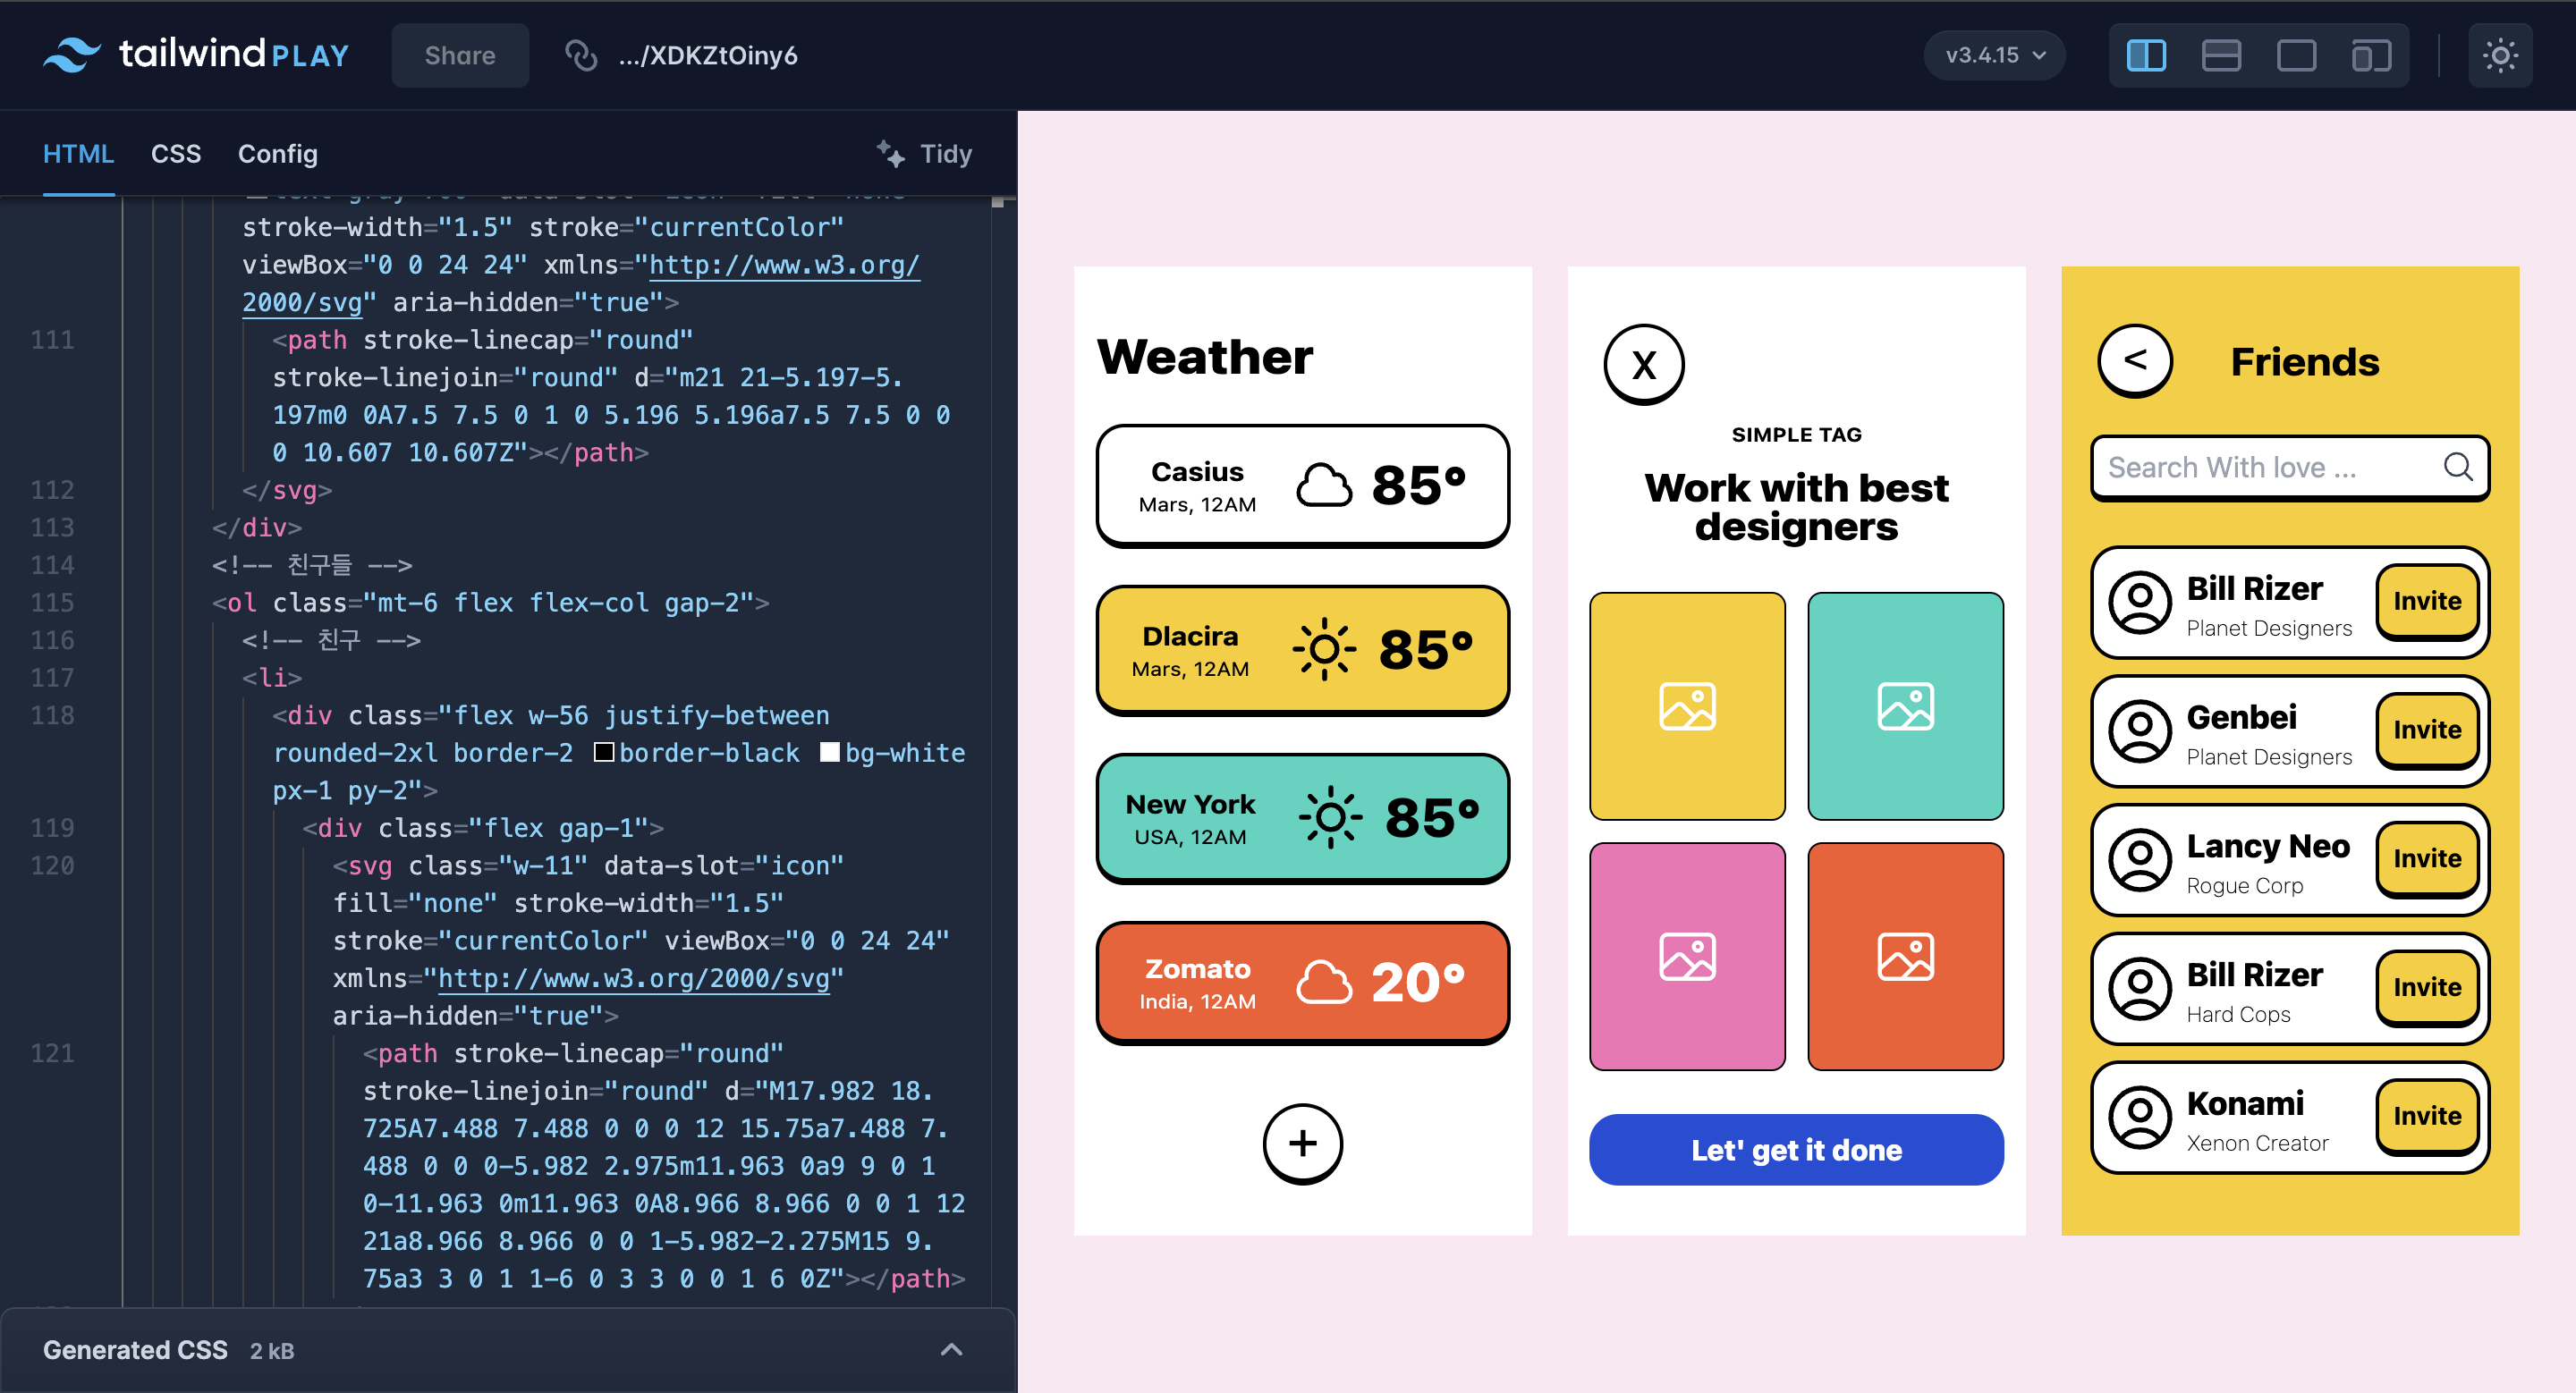Click the .../XDKZtOiny6 URL text

(x=708, y=55)
